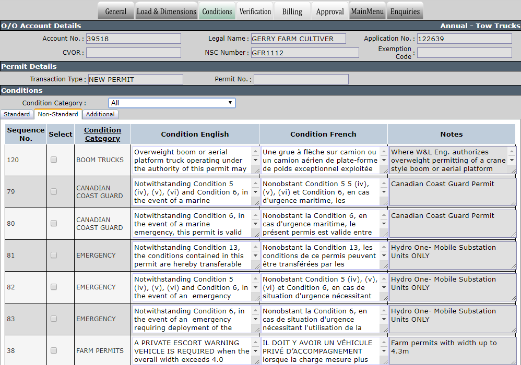Open the Condition Category dropdown

point(172,103)
